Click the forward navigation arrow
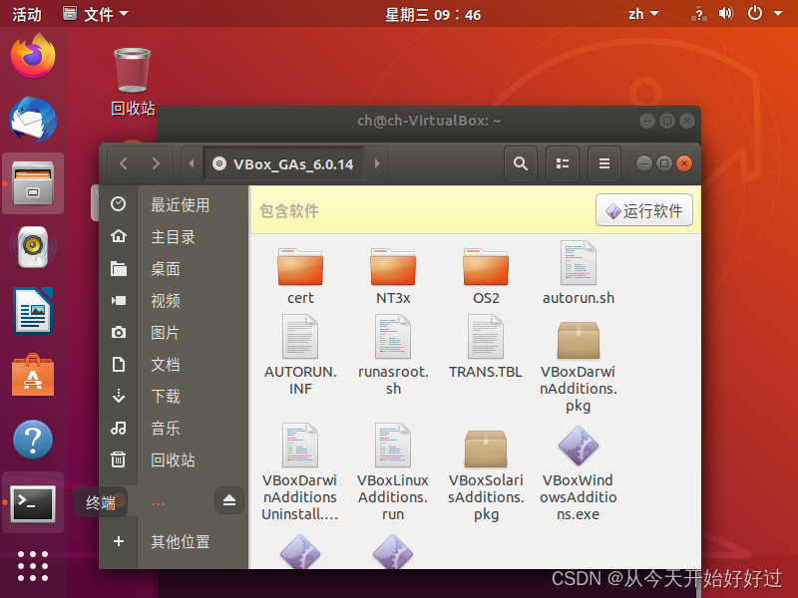The image size is (798, 598). point(156,163)
